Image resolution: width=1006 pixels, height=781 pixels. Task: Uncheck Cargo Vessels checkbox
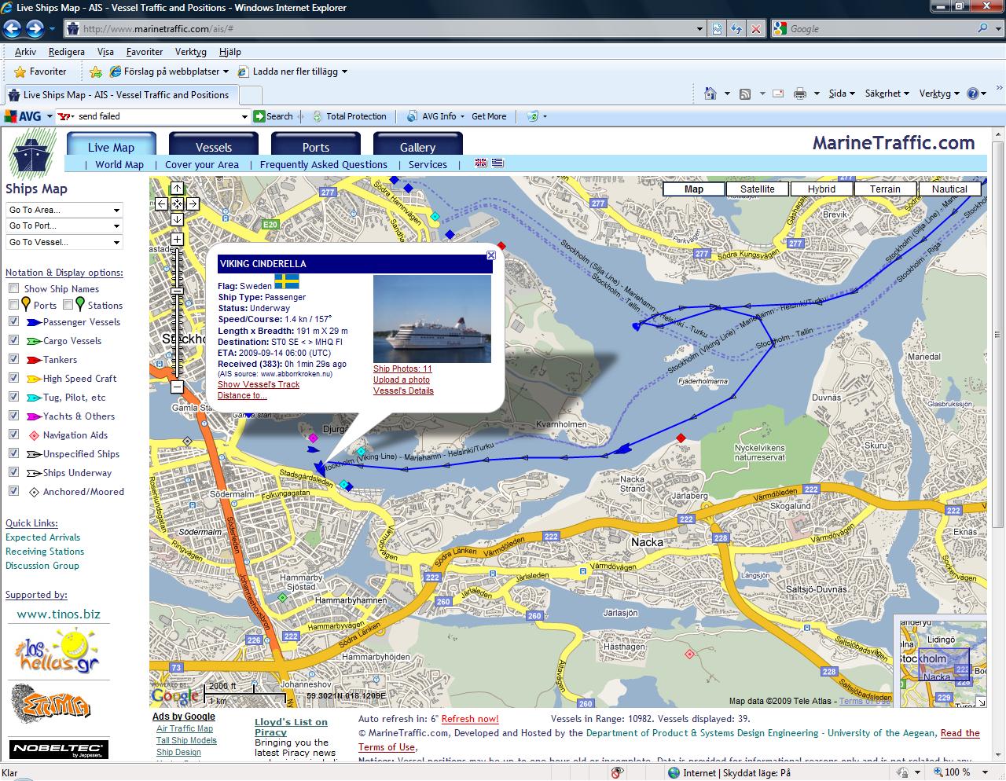coord(13,340)
